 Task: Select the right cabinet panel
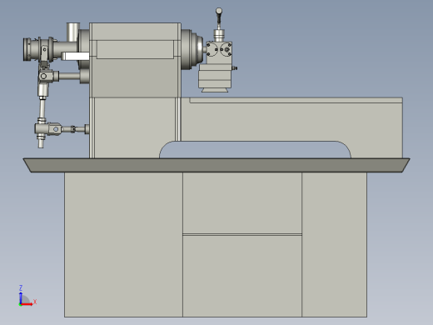tap(334, 244)
